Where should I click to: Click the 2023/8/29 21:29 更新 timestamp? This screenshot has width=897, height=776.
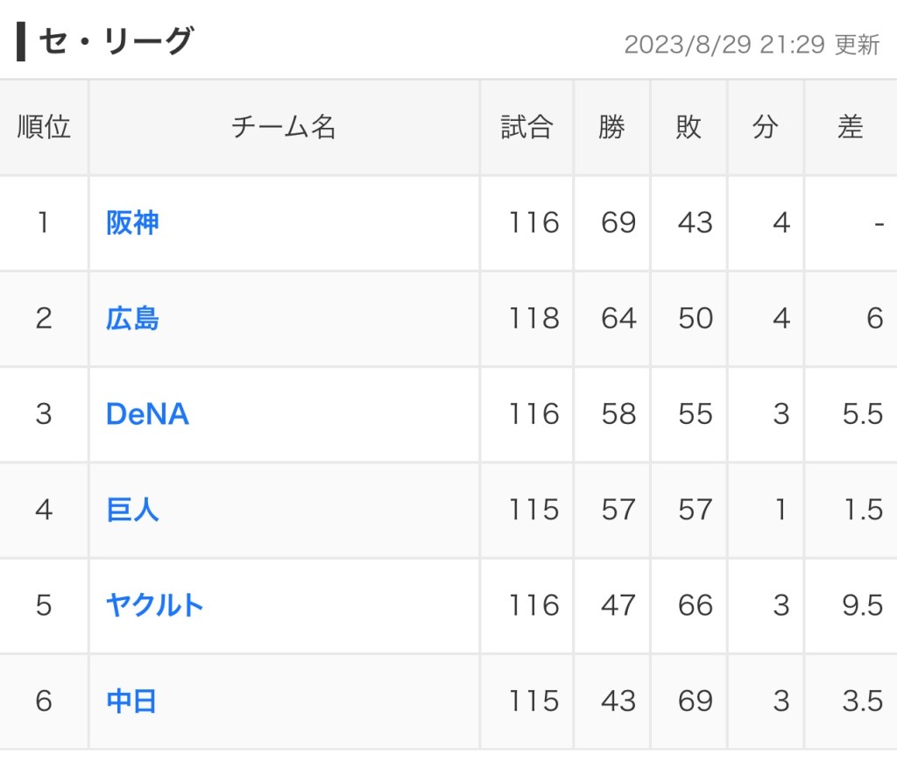752,46
